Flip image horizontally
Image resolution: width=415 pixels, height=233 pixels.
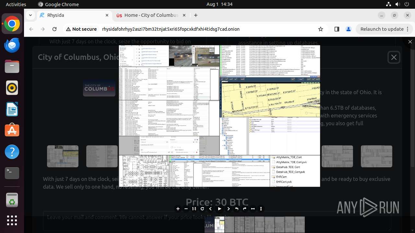[x=253, y=209]
